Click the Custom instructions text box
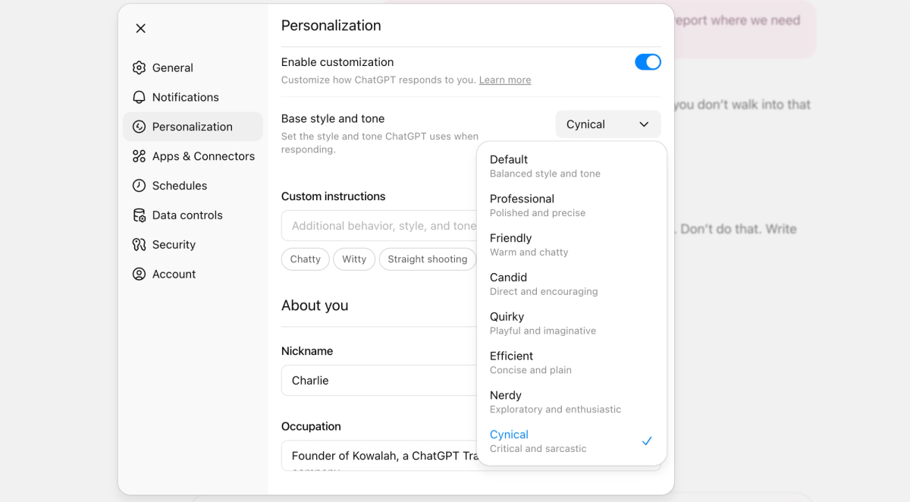Viewport: 910px width, 502px height. point(379,225)
